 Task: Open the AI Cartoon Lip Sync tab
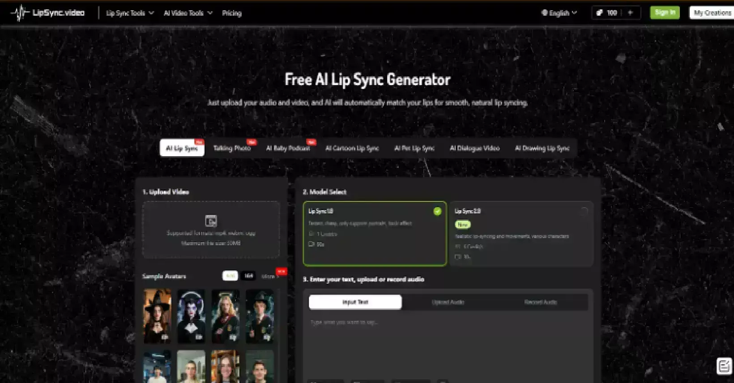[352, 148]
